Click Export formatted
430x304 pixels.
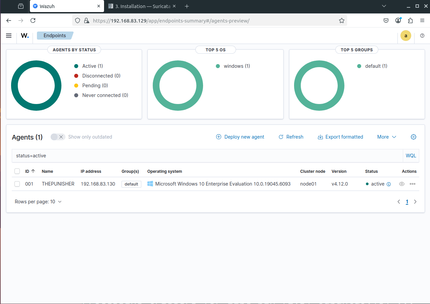coord(340,137)
